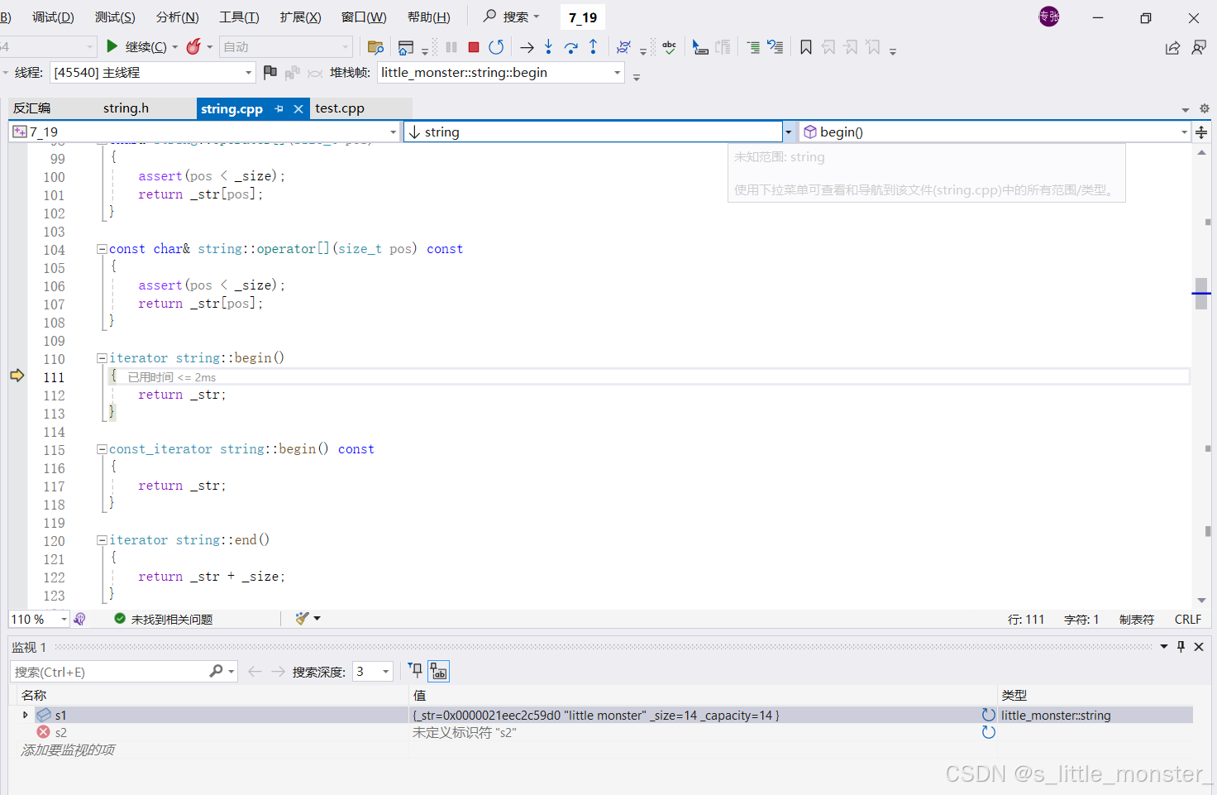This screenshot has width=1217, height=795.
Task: Open the 帮助(H) menu
Action: (x=428, y=17)
